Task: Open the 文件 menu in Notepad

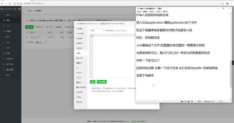Action: pos(138,12)
